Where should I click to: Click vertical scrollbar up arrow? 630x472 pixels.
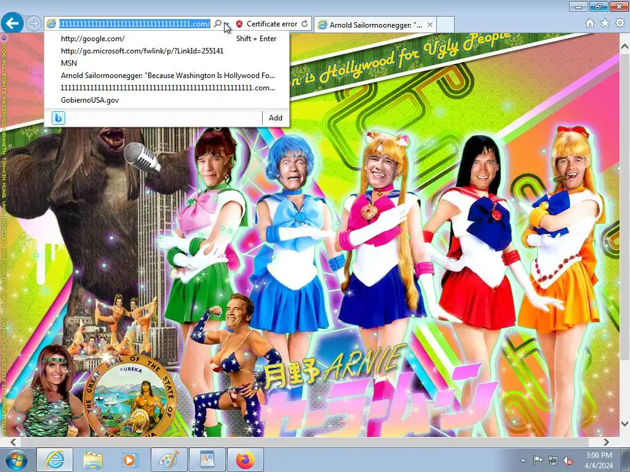(624, 47)
